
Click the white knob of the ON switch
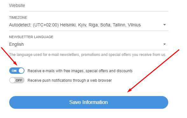(x=21, y=71)
